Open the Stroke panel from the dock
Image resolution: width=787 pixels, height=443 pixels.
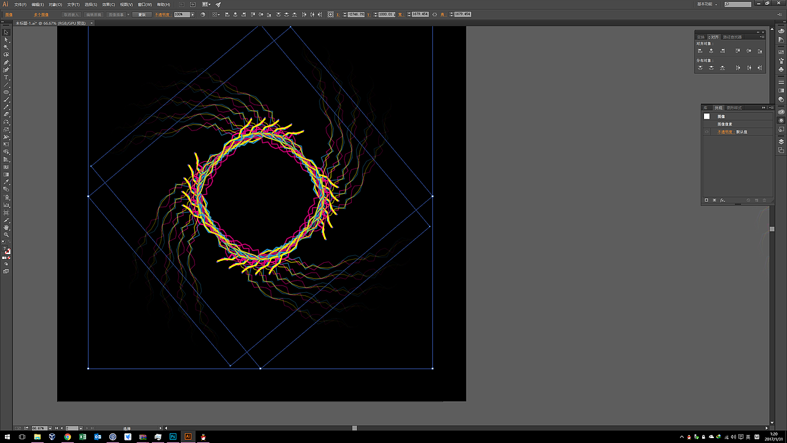click(x=781, y=81)
